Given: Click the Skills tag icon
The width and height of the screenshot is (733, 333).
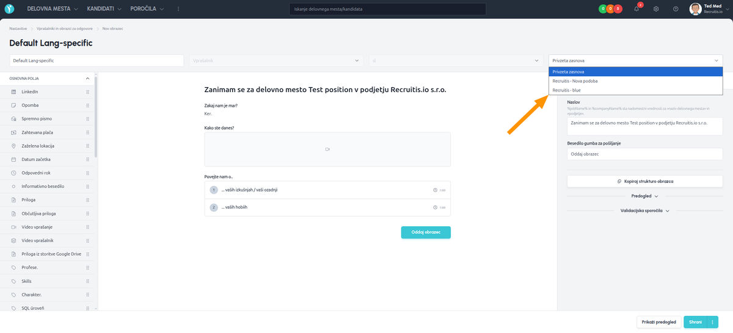Looking at the screenshot, I should (x=14, y=281).
